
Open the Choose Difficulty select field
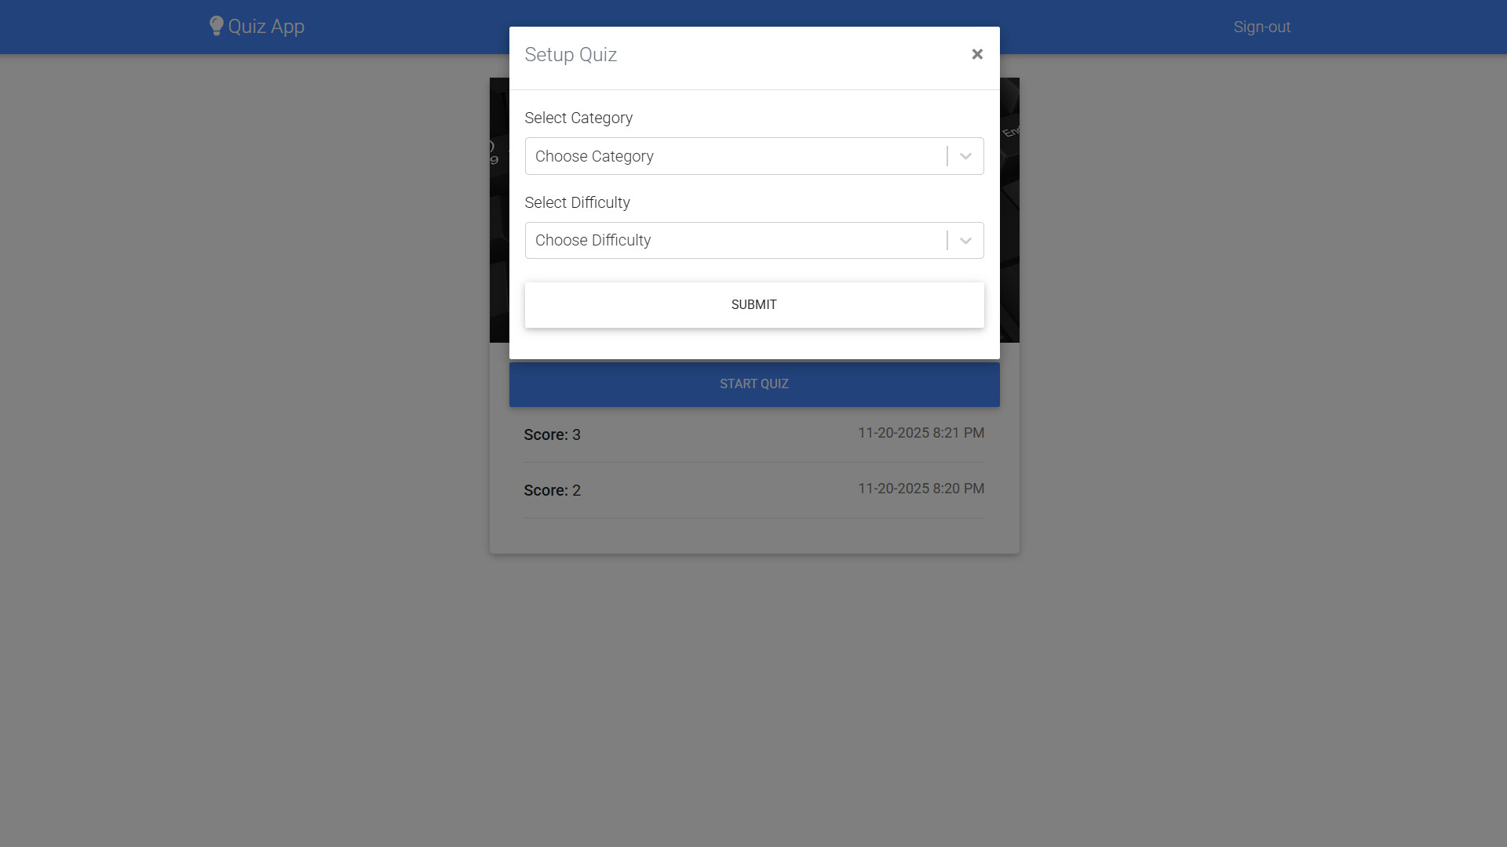coord(754,241)
